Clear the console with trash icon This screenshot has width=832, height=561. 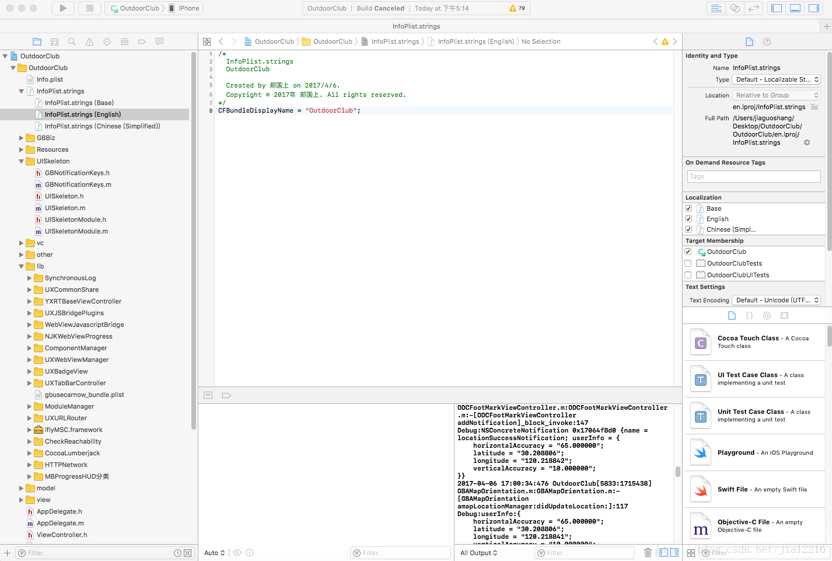648,552
